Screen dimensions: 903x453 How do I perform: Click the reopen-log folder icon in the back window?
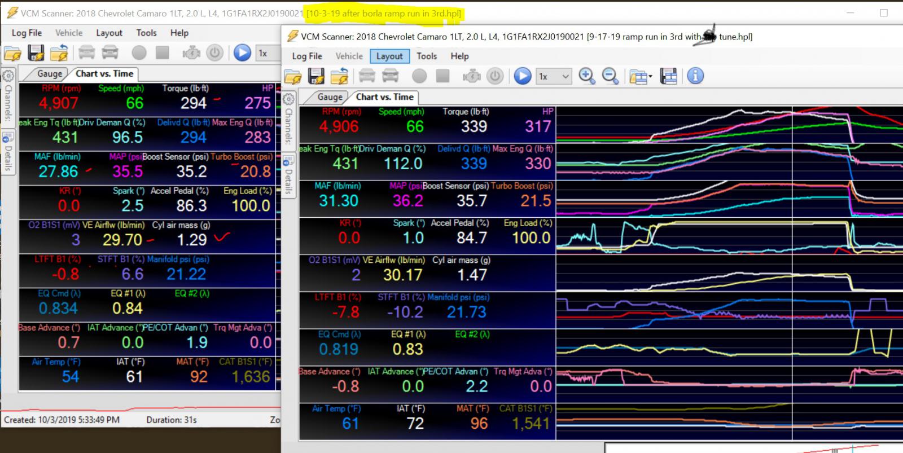pyautogui.click(x=59, y=53)
